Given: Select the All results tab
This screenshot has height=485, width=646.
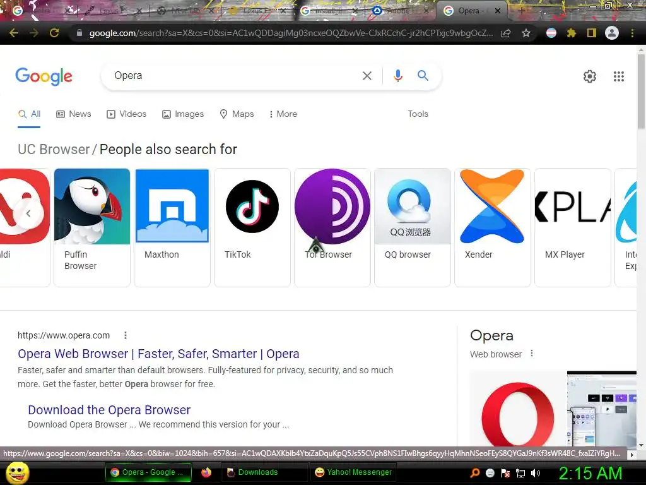Looking at the screenshot, I should [29, 114].
